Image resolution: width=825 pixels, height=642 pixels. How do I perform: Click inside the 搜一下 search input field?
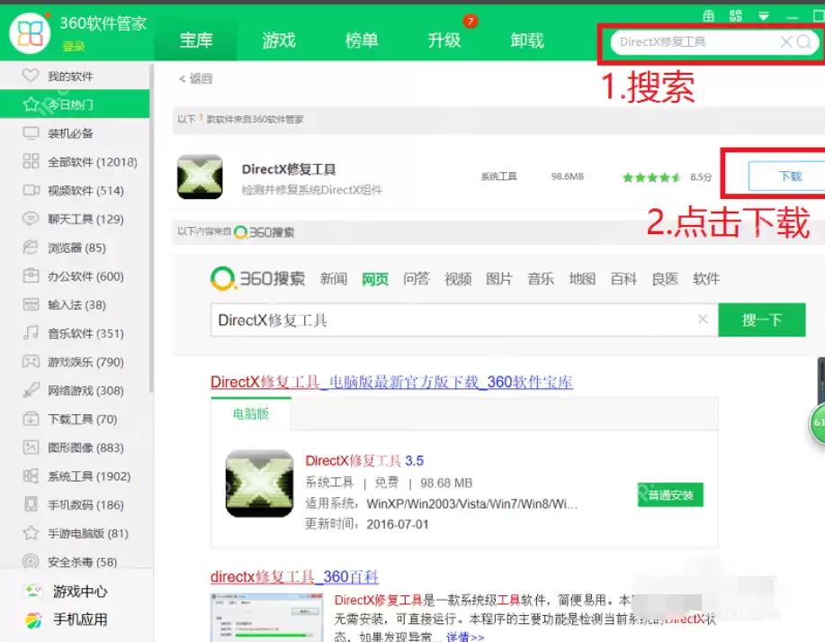pyautogui.click(x=450, y=319)
